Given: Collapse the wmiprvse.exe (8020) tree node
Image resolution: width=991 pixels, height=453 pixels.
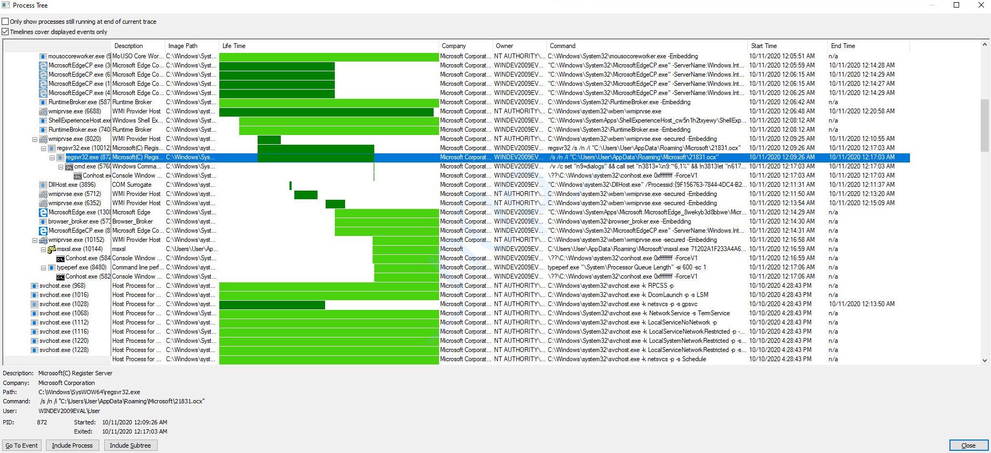Looking at the screenshot, I should [35, 139].
